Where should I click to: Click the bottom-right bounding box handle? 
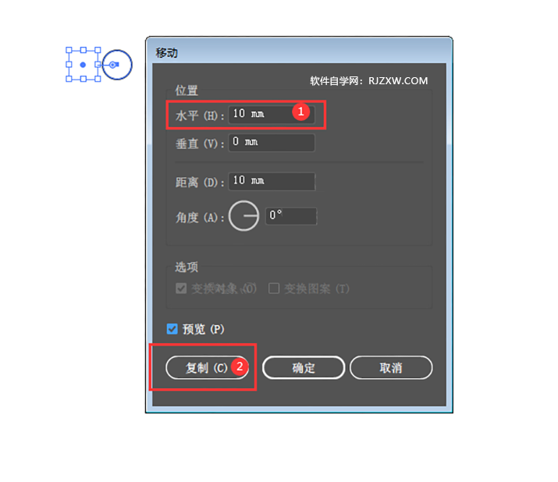[97, 79]
